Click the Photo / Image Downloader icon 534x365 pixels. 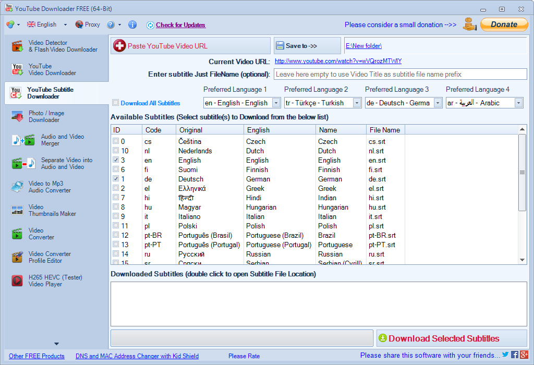click(17, 116)
